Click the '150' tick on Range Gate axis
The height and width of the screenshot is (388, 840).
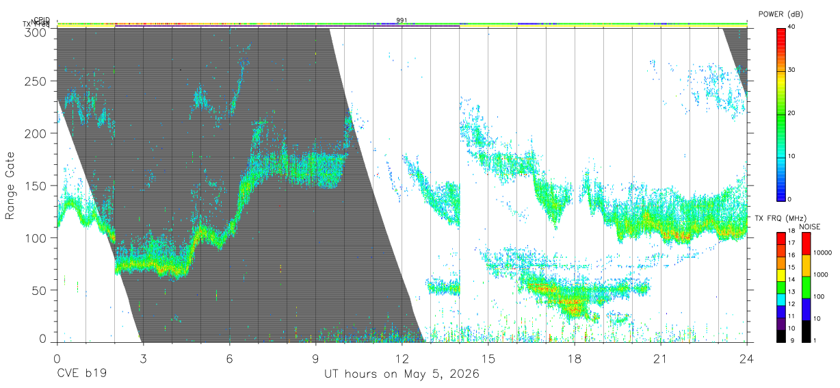tap(36, 185)
